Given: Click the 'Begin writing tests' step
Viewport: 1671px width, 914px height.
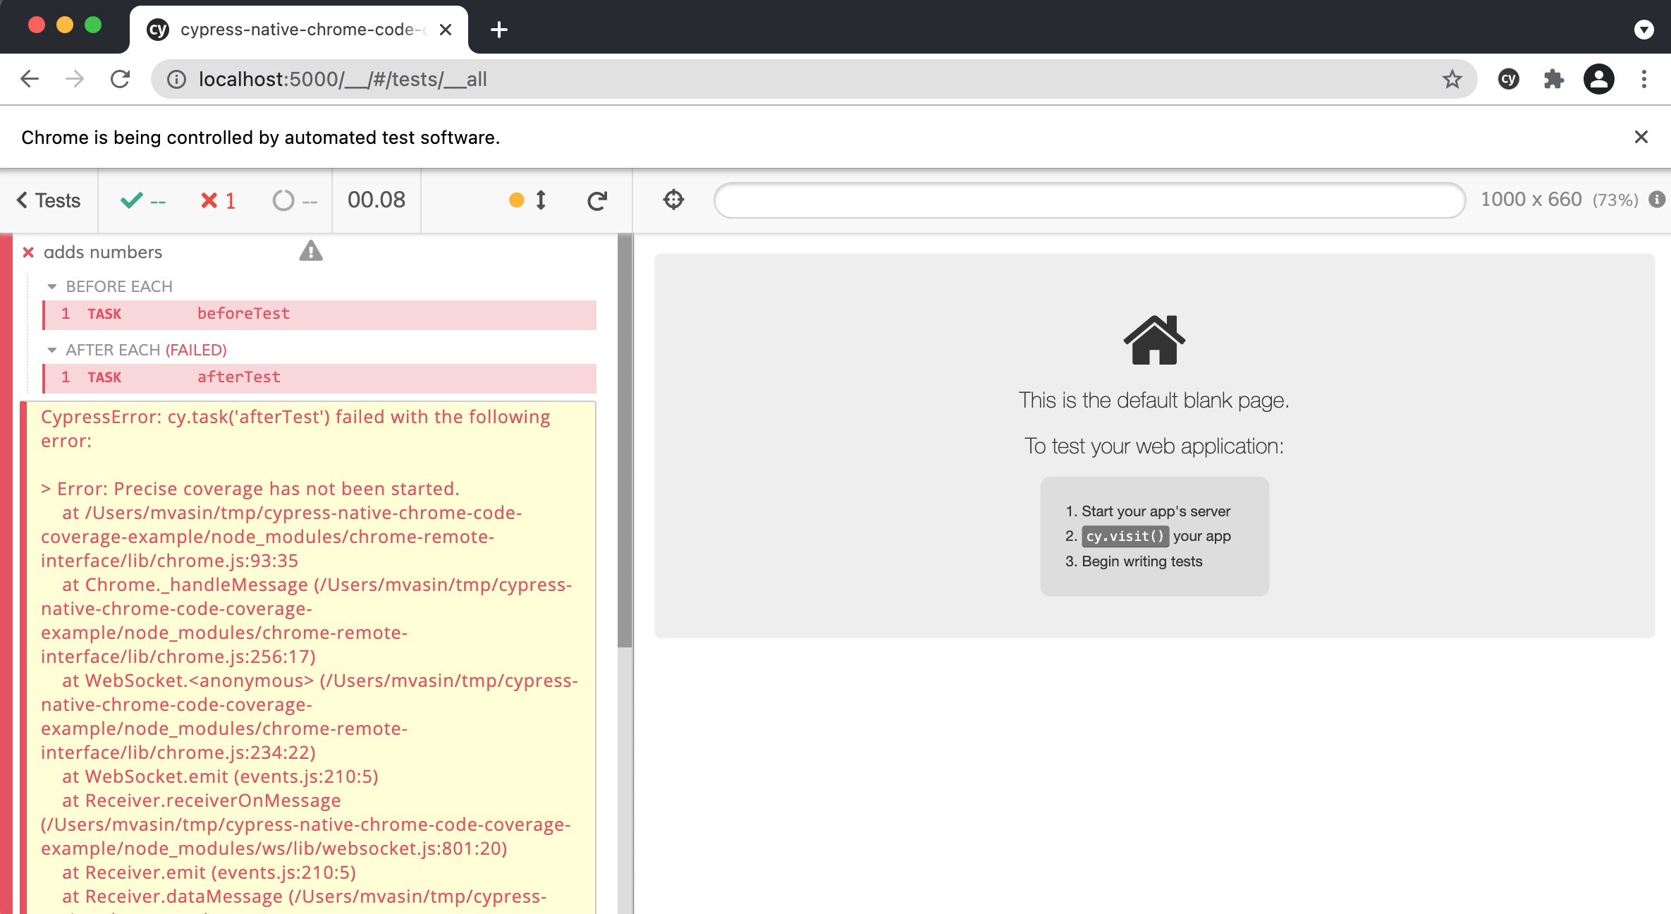Looking at the screenshot, I should click(x=1141, y=561).
